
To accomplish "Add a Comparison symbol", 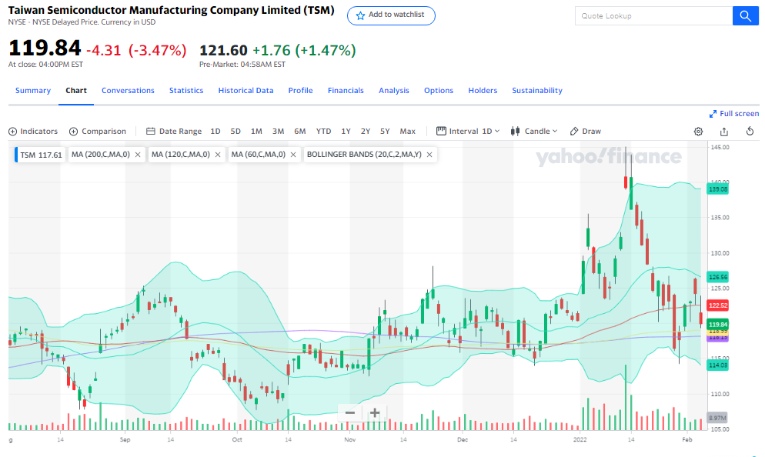I will 98,132.
